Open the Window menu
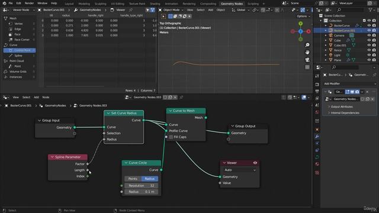This screenshot has width=379, height=213. pyautogui.click(x=42, y=4)
